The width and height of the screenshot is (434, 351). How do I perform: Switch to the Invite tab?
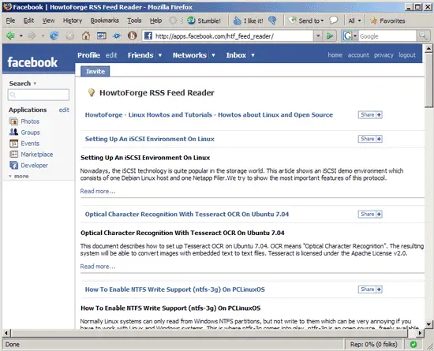coord(95,71)
